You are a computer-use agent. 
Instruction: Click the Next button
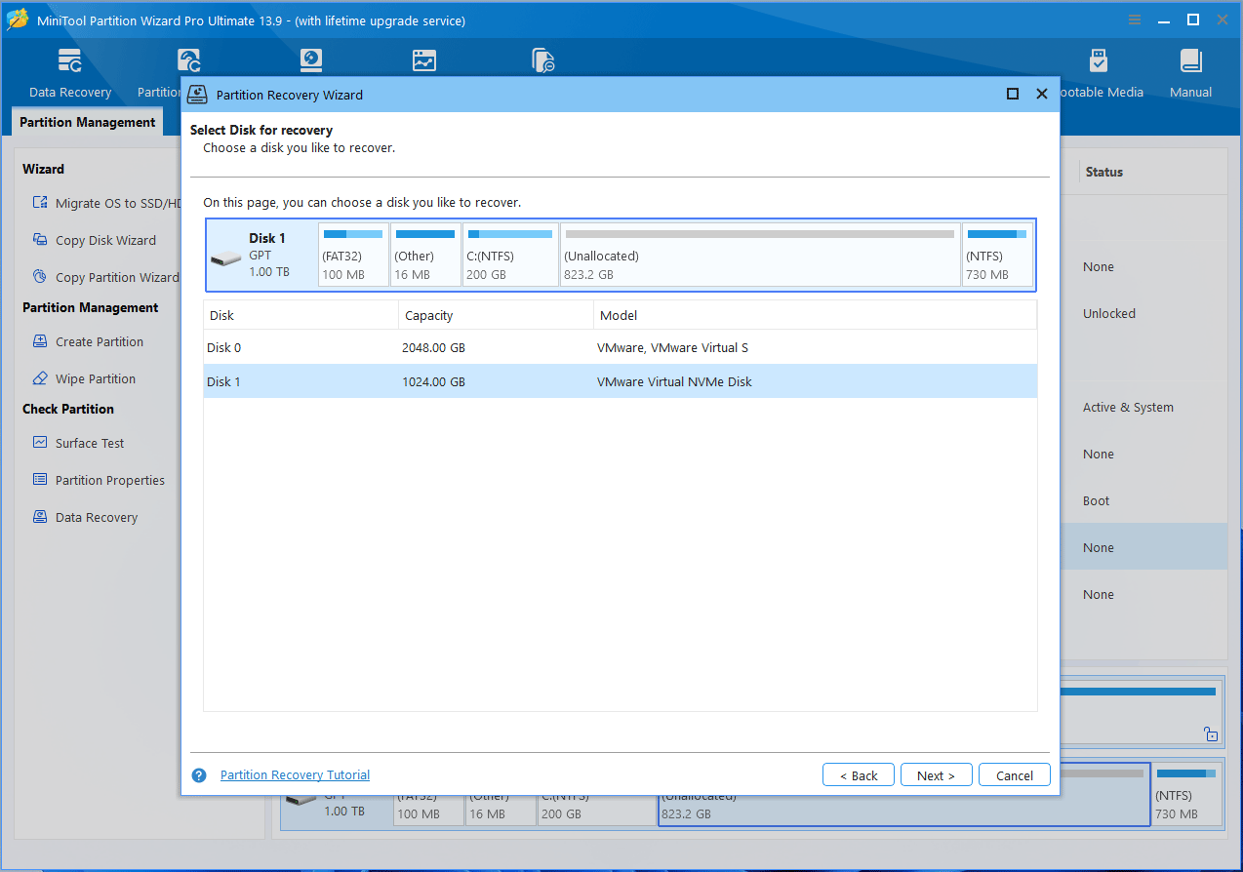click(x=936, y=775)
